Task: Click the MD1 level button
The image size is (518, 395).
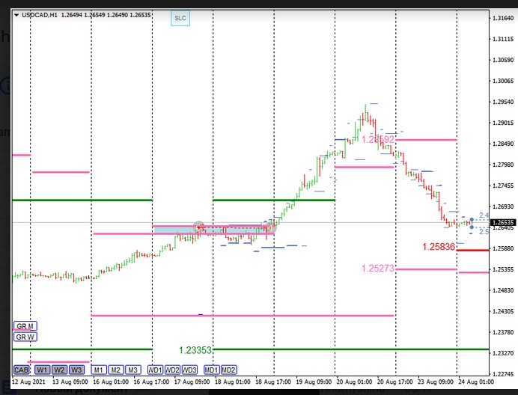Action: pyautogui.click(x=211, y=370)
